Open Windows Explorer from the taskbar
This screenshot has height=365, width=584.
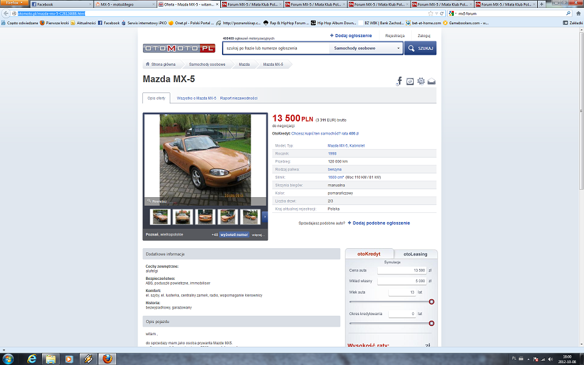50,359
